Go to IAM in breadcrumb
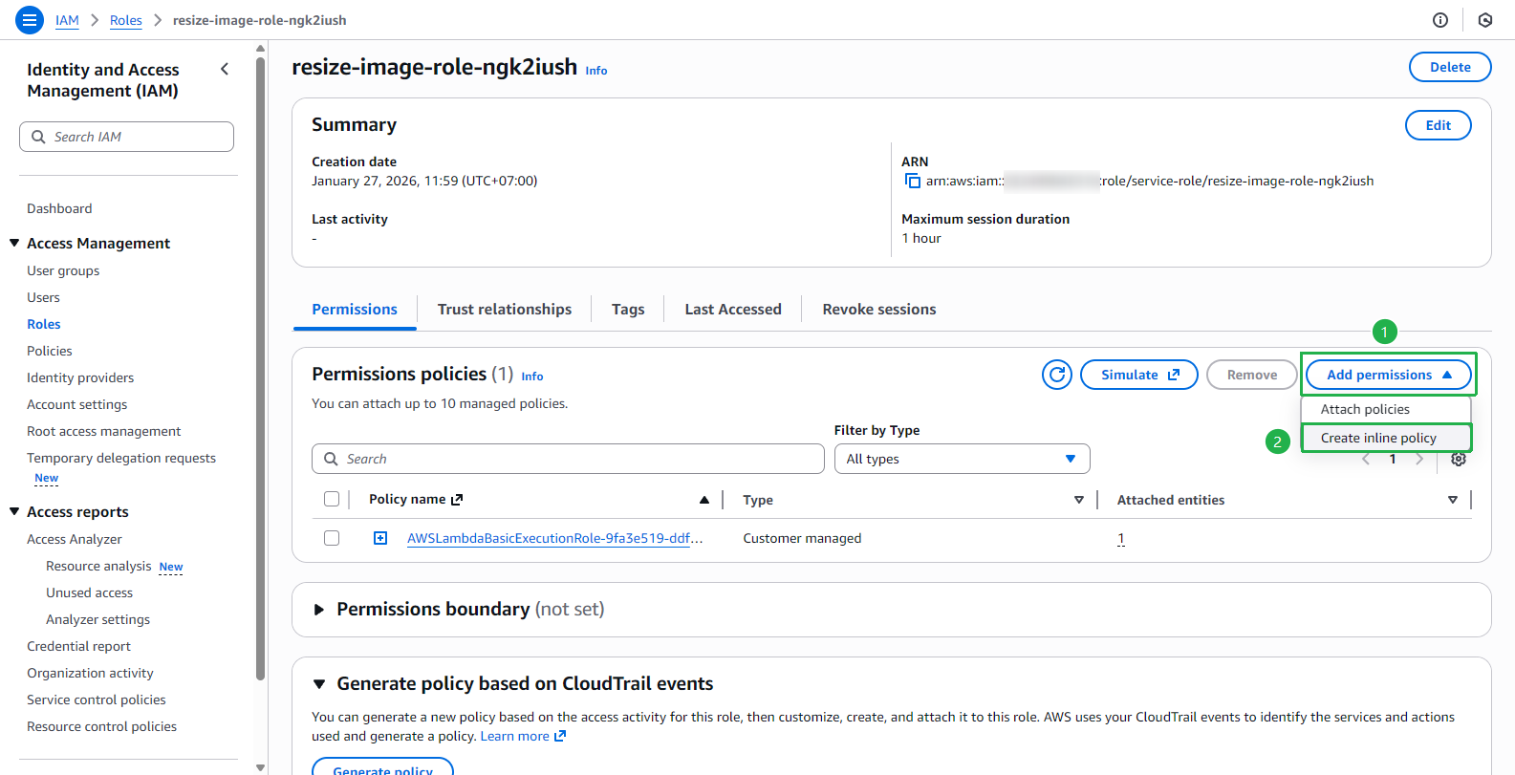This screenshot has height=775, width=1515. pyautogui.click(x=67, y=20)
